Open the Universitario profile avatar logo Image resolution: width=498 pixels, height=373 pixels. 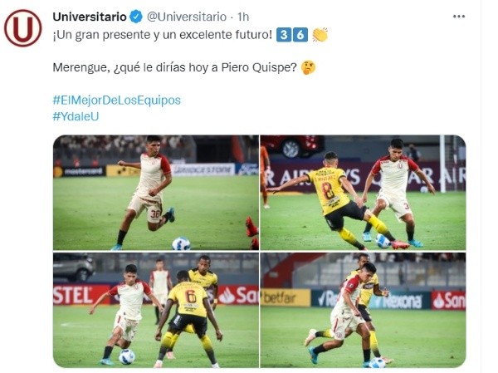click(23, 28)
